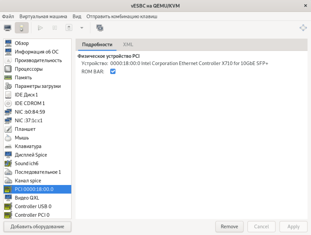Open shutdown options dropdown arrow

coord(82,28)
